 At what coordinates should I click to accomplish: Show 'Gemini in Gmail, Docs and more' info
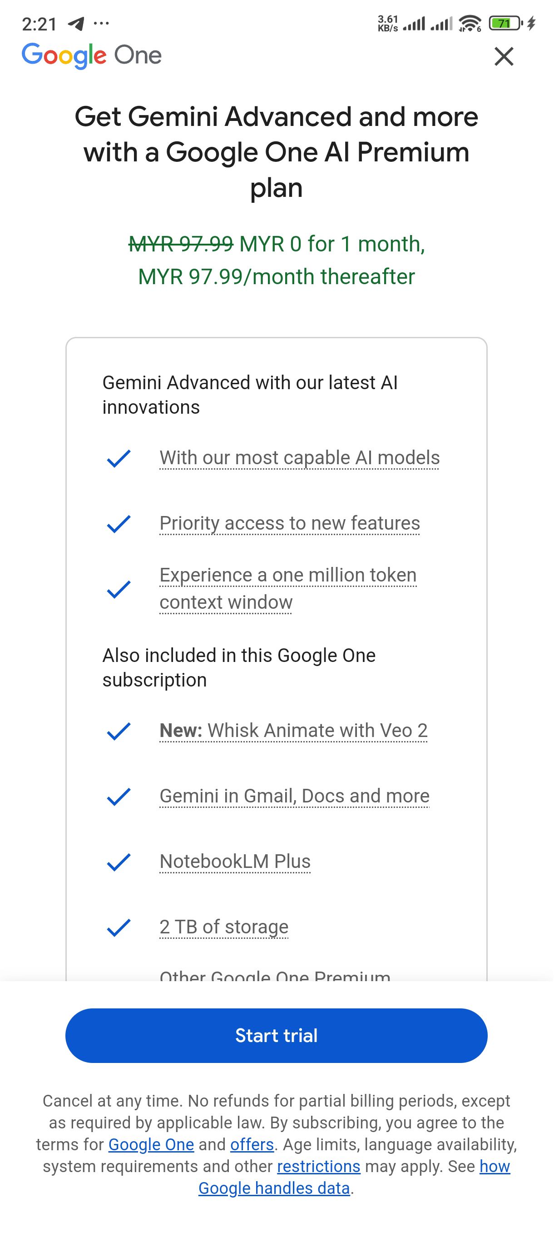coord(294,796)
